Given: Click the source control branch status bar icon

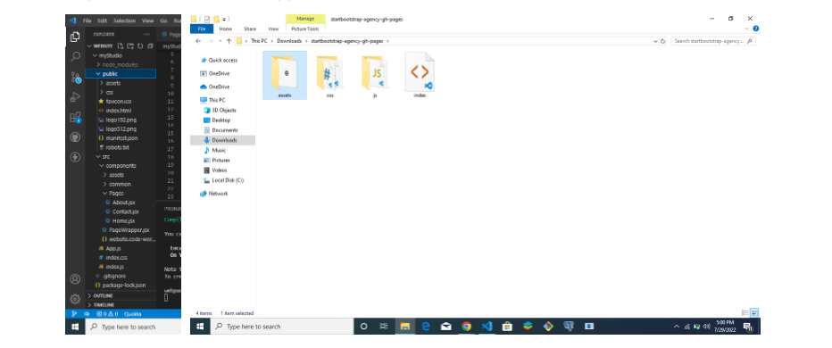Looking at the screenshot, I should pos(74,314).
